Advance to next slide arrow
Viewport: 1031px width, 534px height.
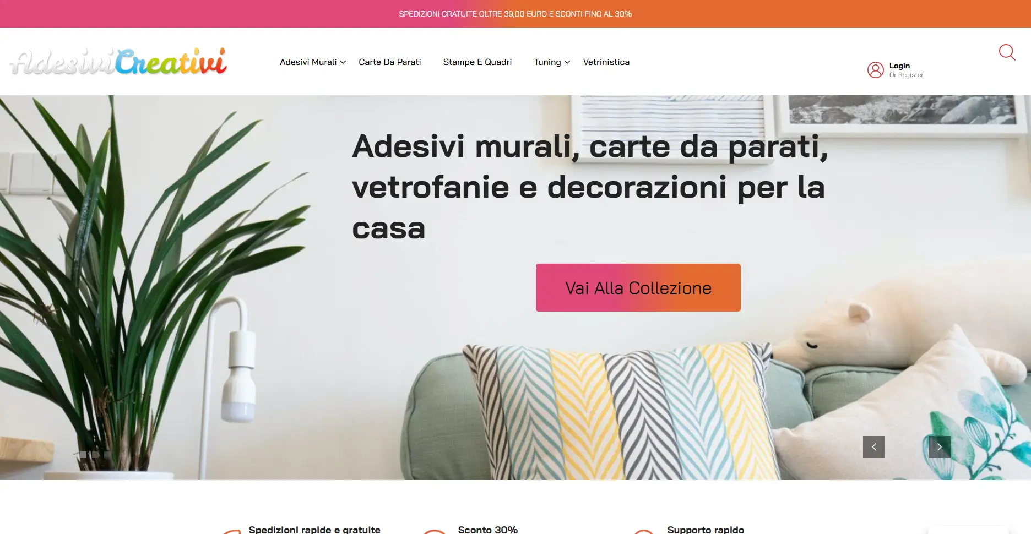pos(940,447)
